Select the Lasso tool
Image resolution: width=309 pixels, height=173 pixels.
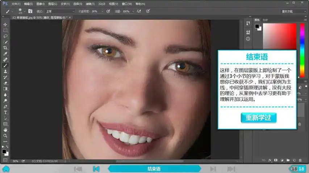click(5, 36)
